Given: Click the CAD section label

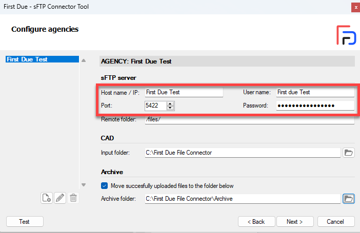Looking at the screenshot, I should click(107, 138).
